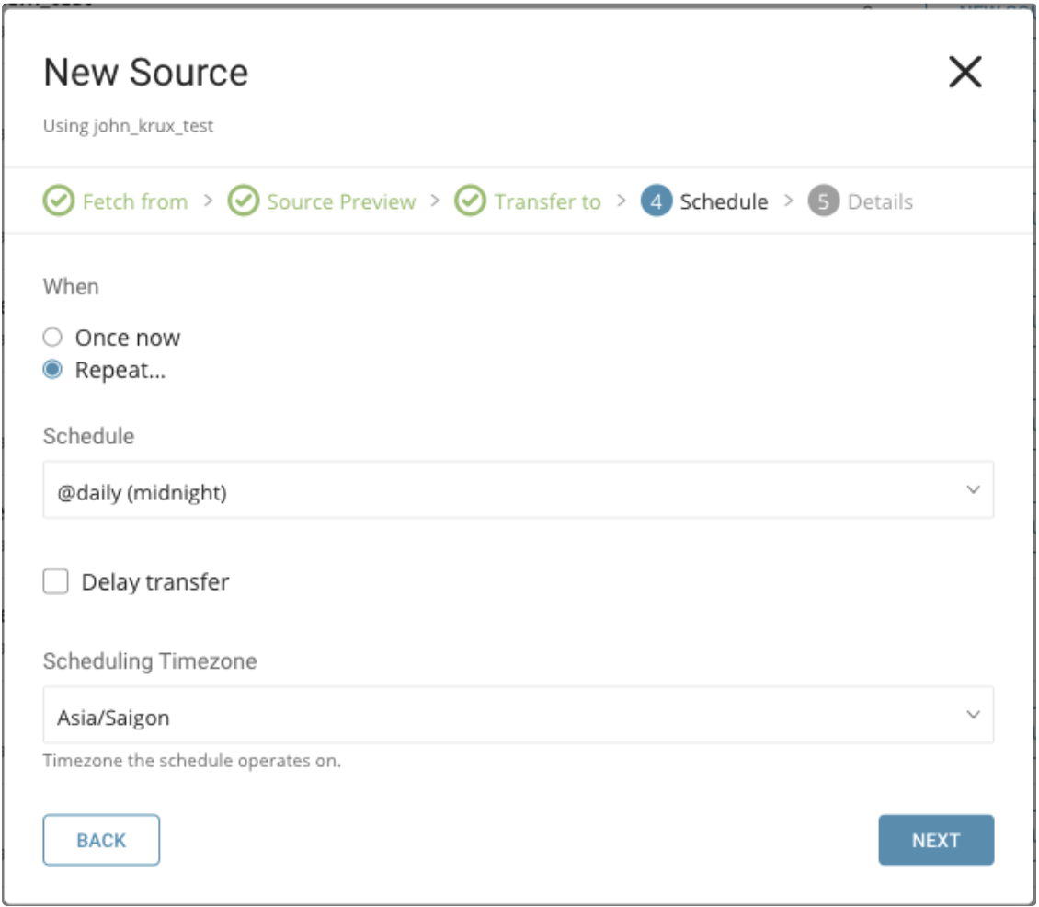Image resolution: width=1039 pixels, height=907 pixels.
Task: Click the Delay transfer label text
Action: [154, 581]
